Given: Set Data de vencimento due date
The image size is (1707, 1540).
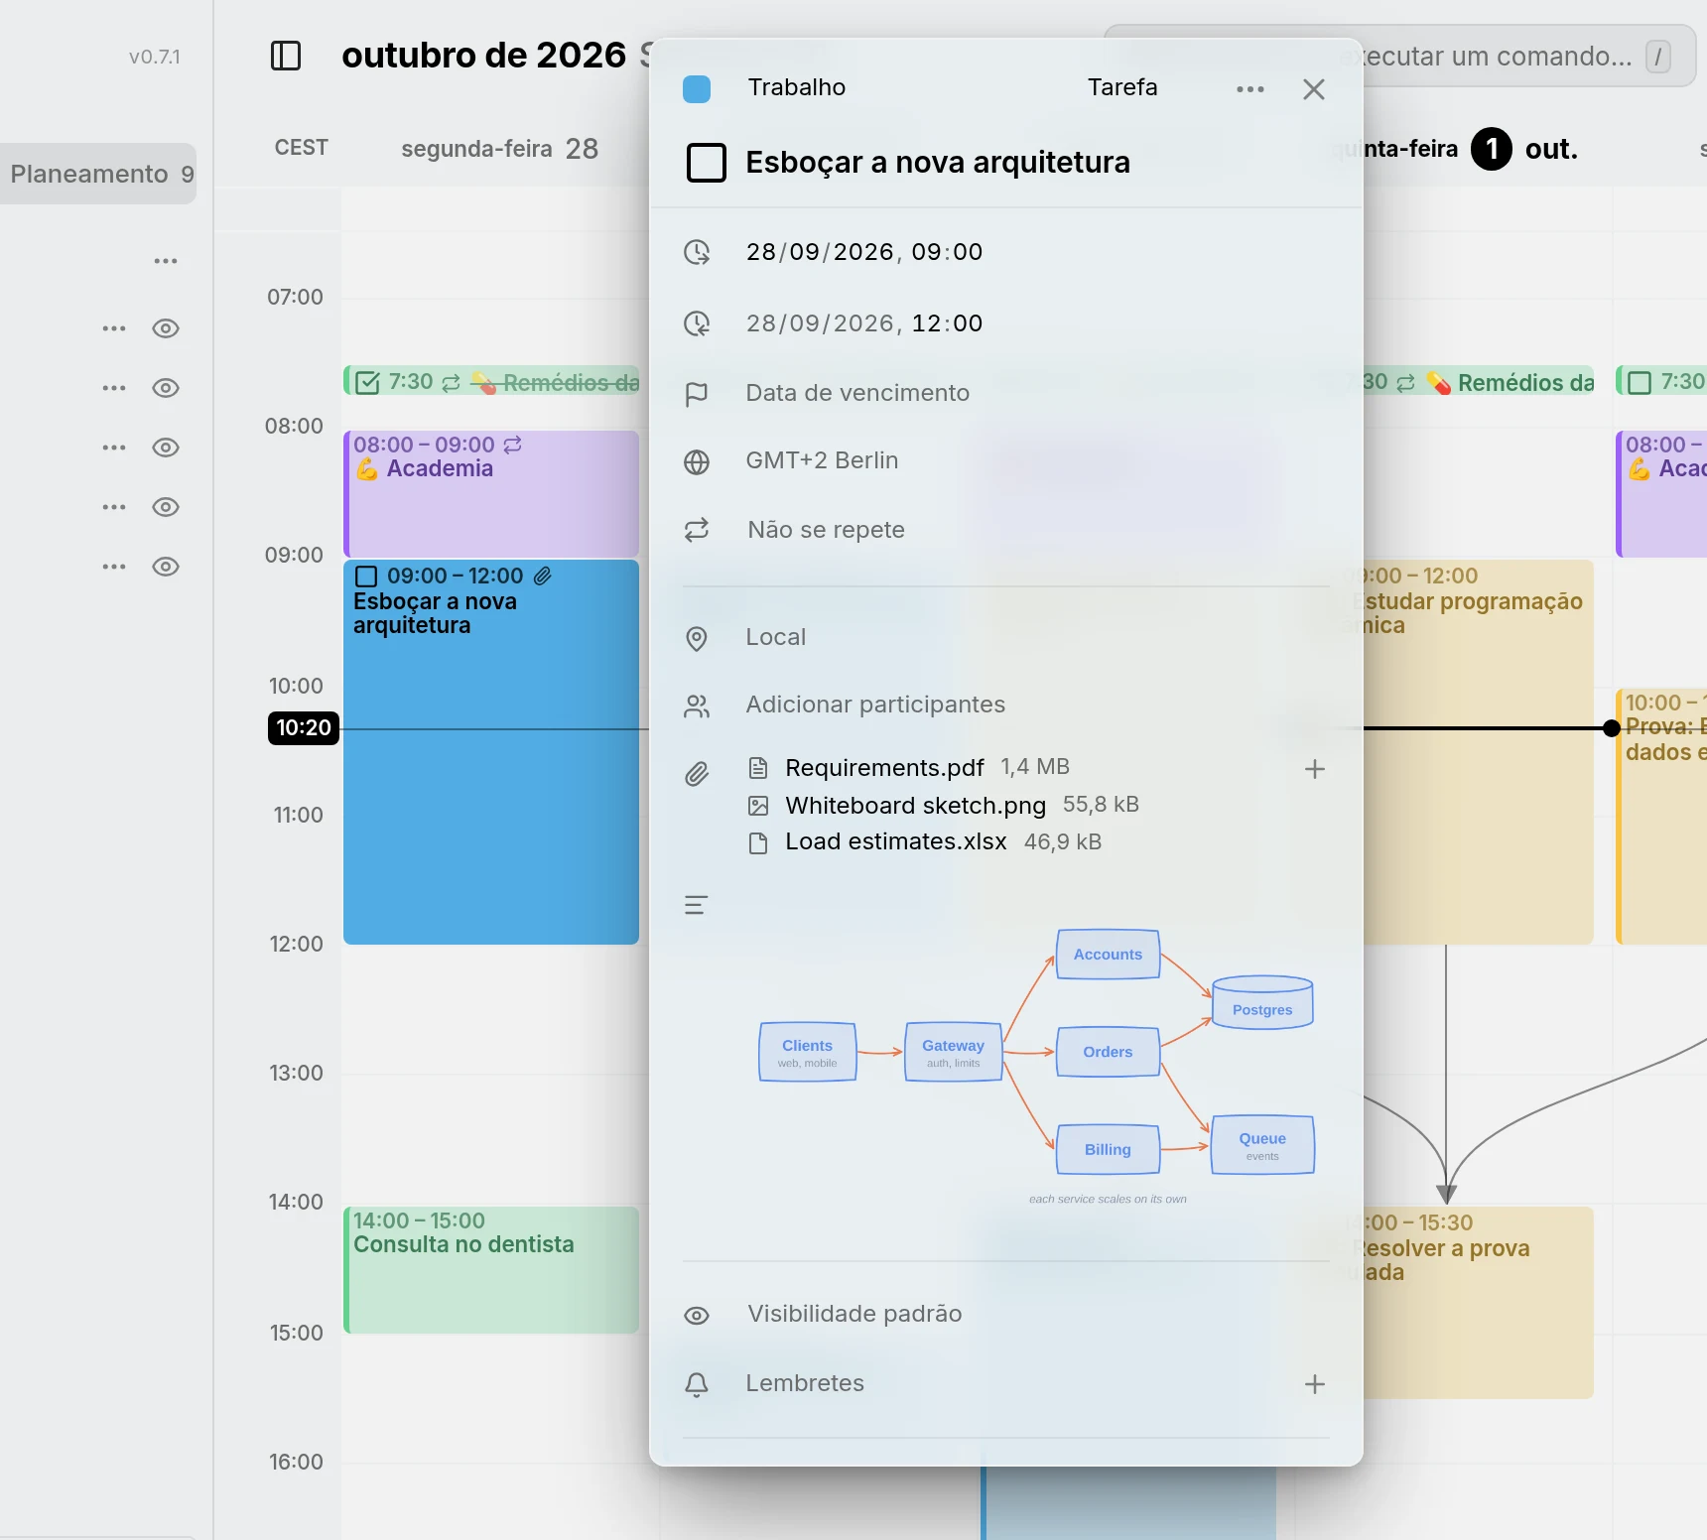Looking at the screenshot, I should [857, 393].
